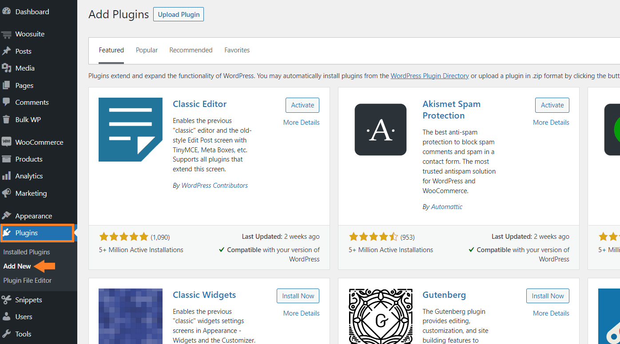Switch to the Recommended tab

pos(191,50)
